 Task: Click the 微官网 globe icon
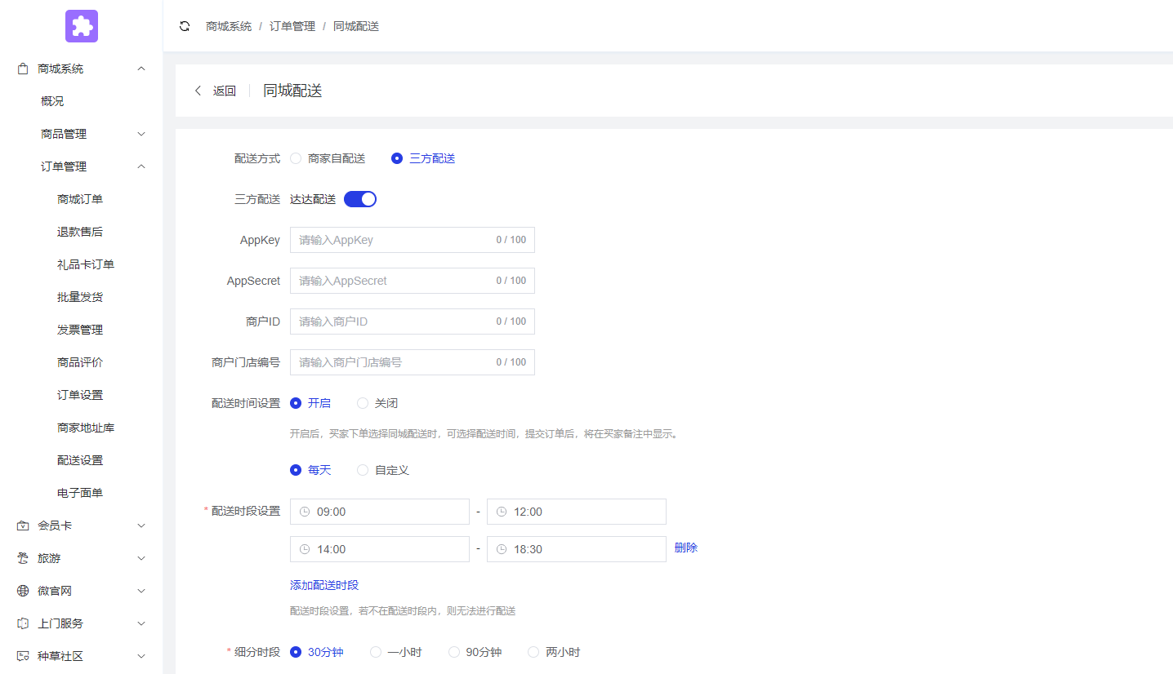point(22,590)
